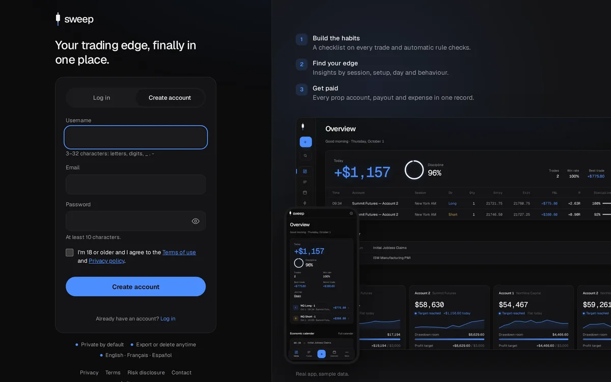Open the Risk disclosure footer link

pos(146,373)
